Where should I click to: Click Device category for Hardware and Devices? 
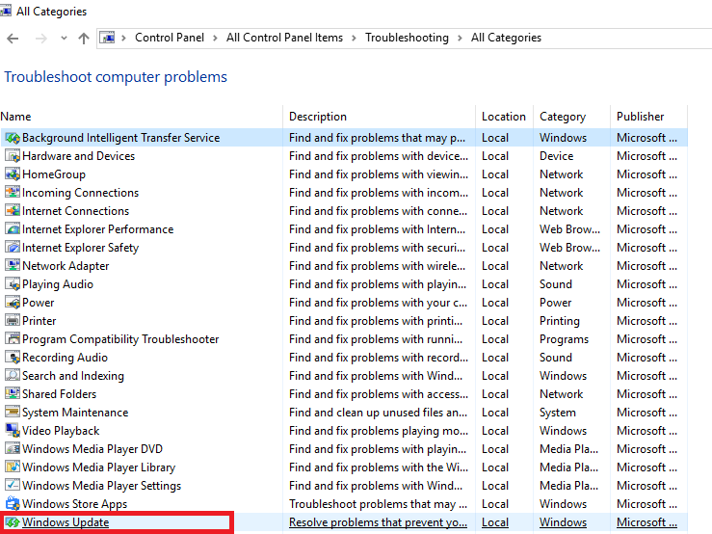pos(556,156)
